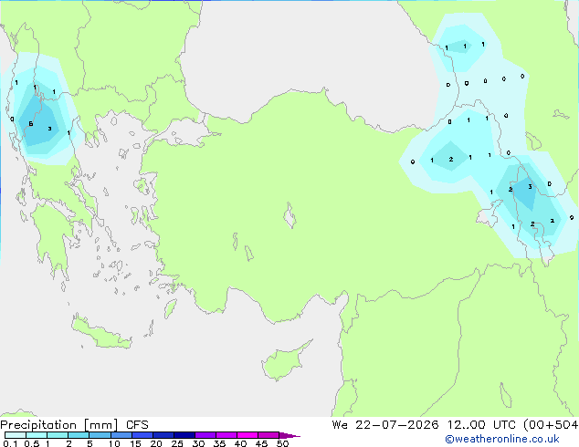Select the 0.5–1 mm legend swatch
The image size is (579, 447).
(37, 435)
